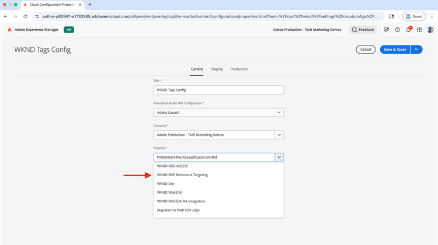Click the browser address bar URL
The width and height of the screenshot is (438, 245).
[210, 16]
